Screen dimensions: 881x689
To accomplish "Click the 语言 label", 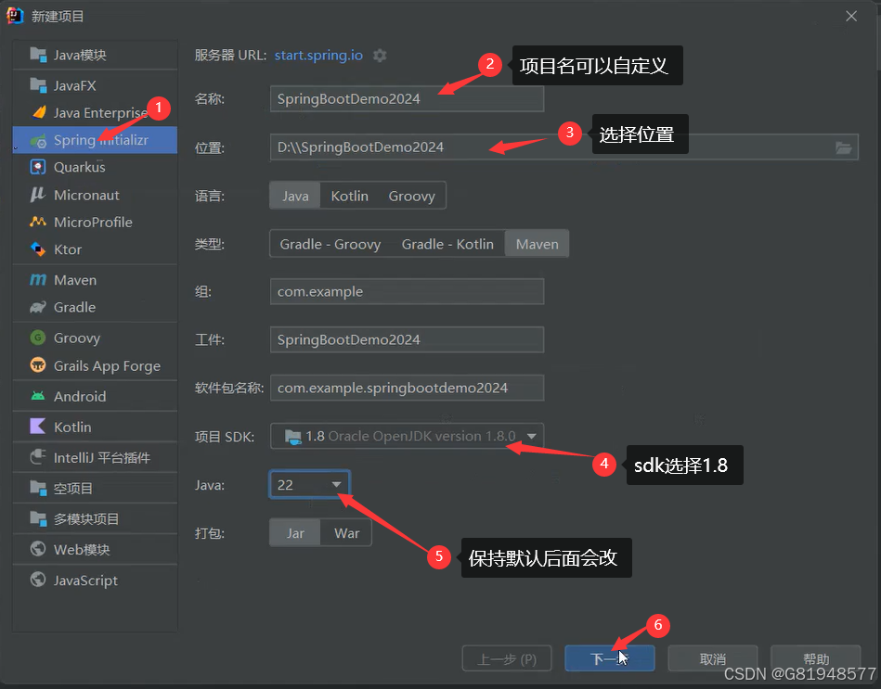I will click(x=210, y=196).
